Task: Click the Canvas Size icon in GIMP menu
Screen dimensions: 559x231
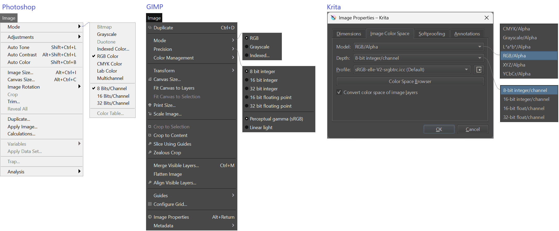Action: (150, 79)
